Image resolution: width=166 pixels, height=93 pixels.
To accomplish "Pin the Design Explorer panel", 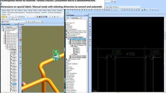I will pyautogui.click(x=15, y=24).
